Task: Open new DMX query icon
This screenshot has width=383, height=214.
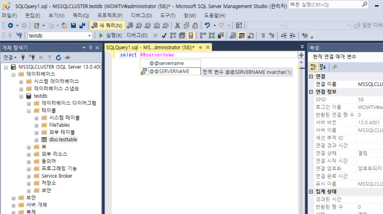Action: pos(148,25)
